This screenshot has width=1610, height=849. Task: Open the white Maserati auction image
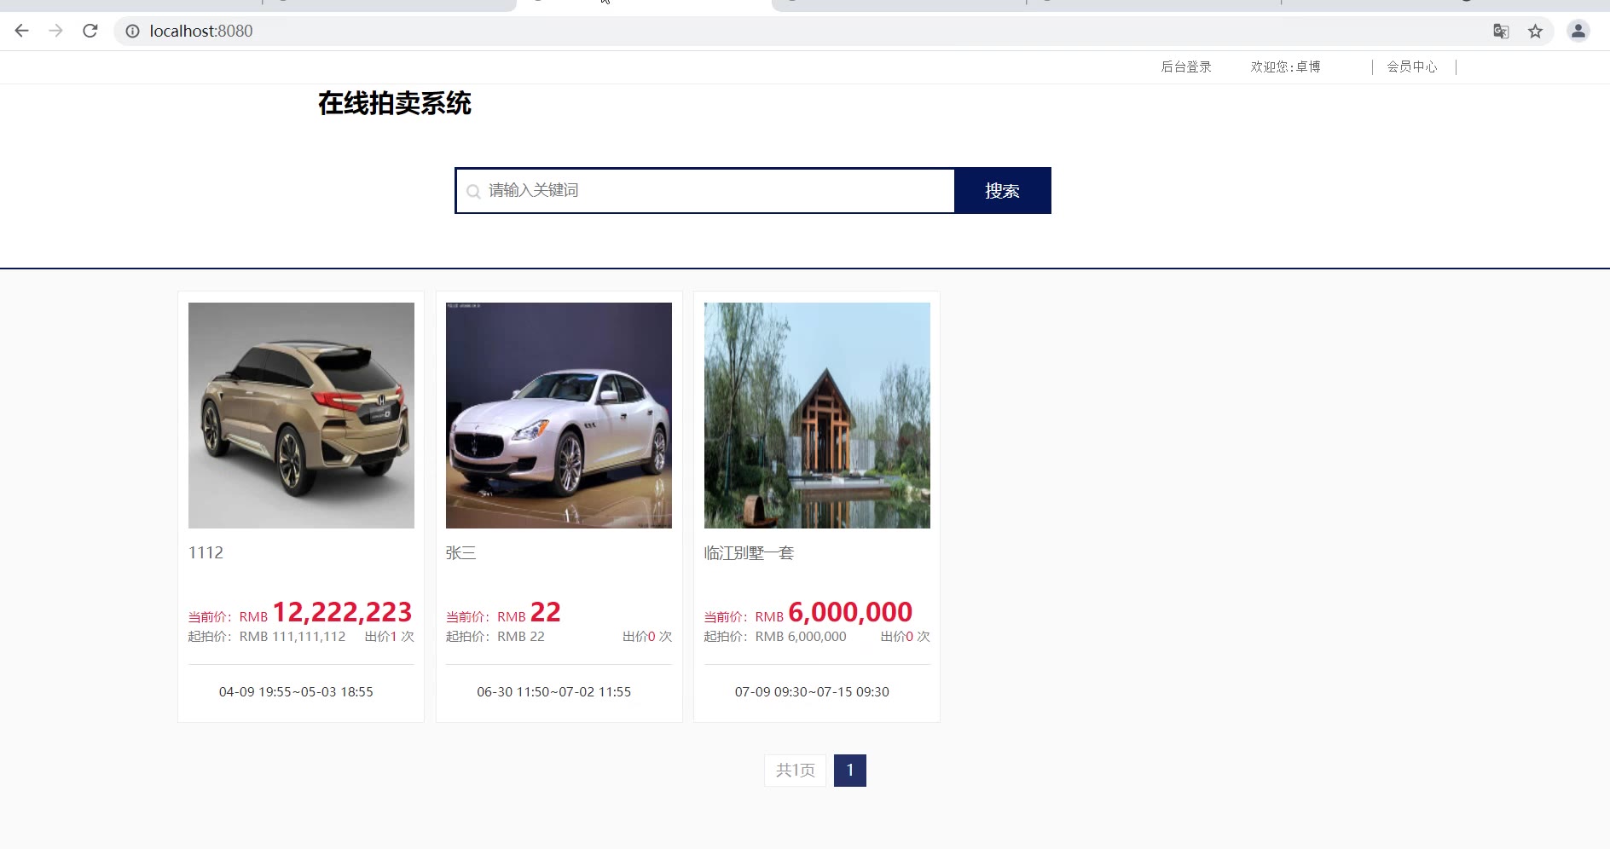tap(559, 415)
